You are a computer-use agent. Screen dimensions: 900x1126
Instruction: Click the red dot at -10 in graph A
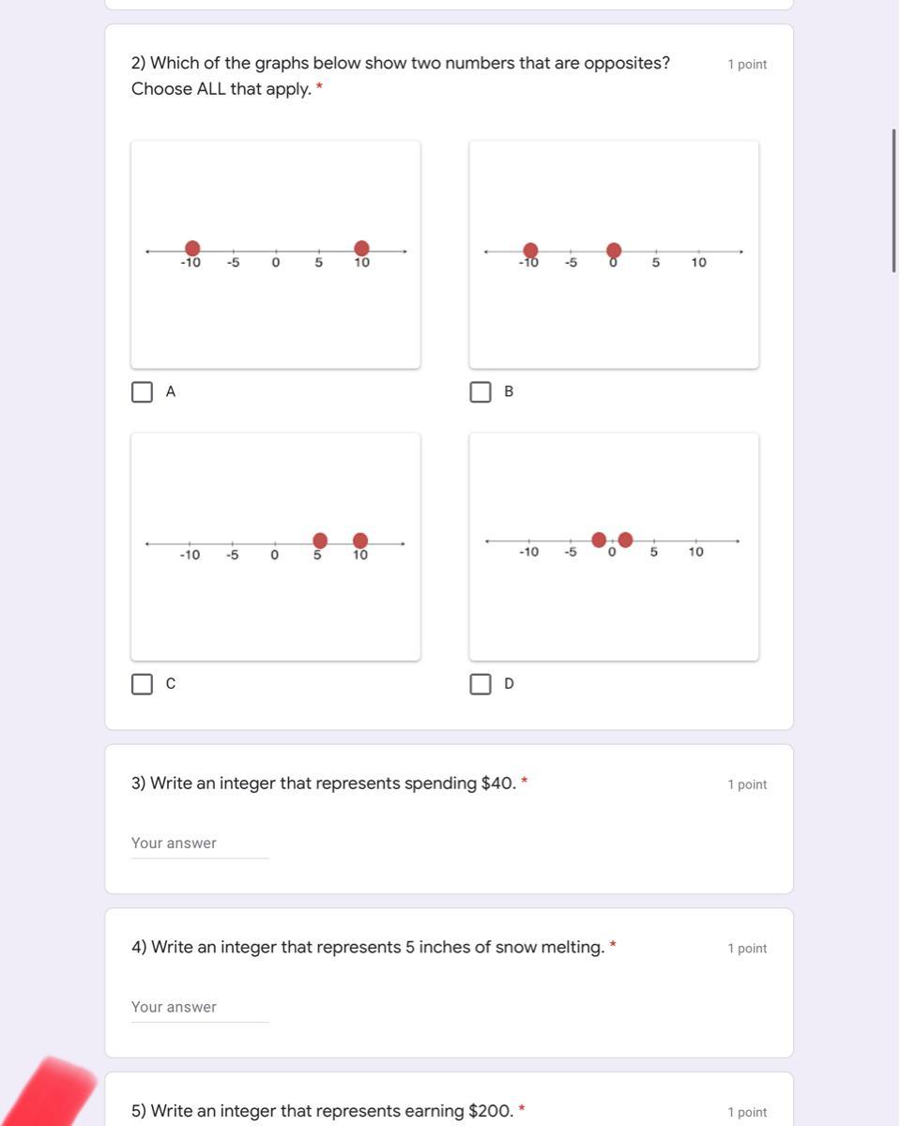192,248
